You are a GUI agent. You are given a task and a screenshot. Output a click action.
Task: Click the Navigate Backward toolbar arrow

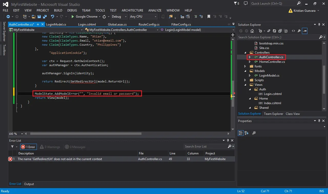8,17
